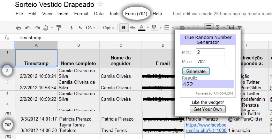The image size is (272, 139).
Task: Click the Filter funnel icon
Action: pos(239,28)
